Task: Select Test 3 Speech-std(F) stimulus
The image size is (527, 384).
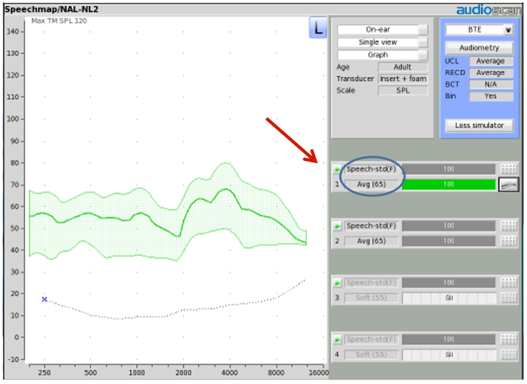Action: 371,283
